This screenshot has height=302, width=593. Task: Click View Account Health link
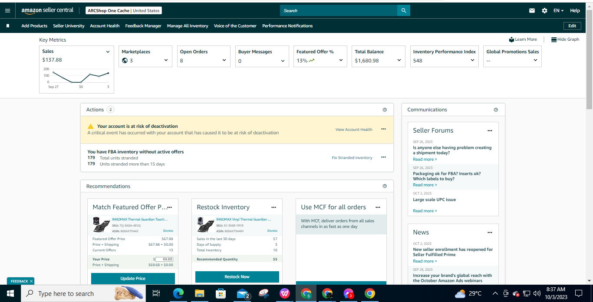coord(354,130)
